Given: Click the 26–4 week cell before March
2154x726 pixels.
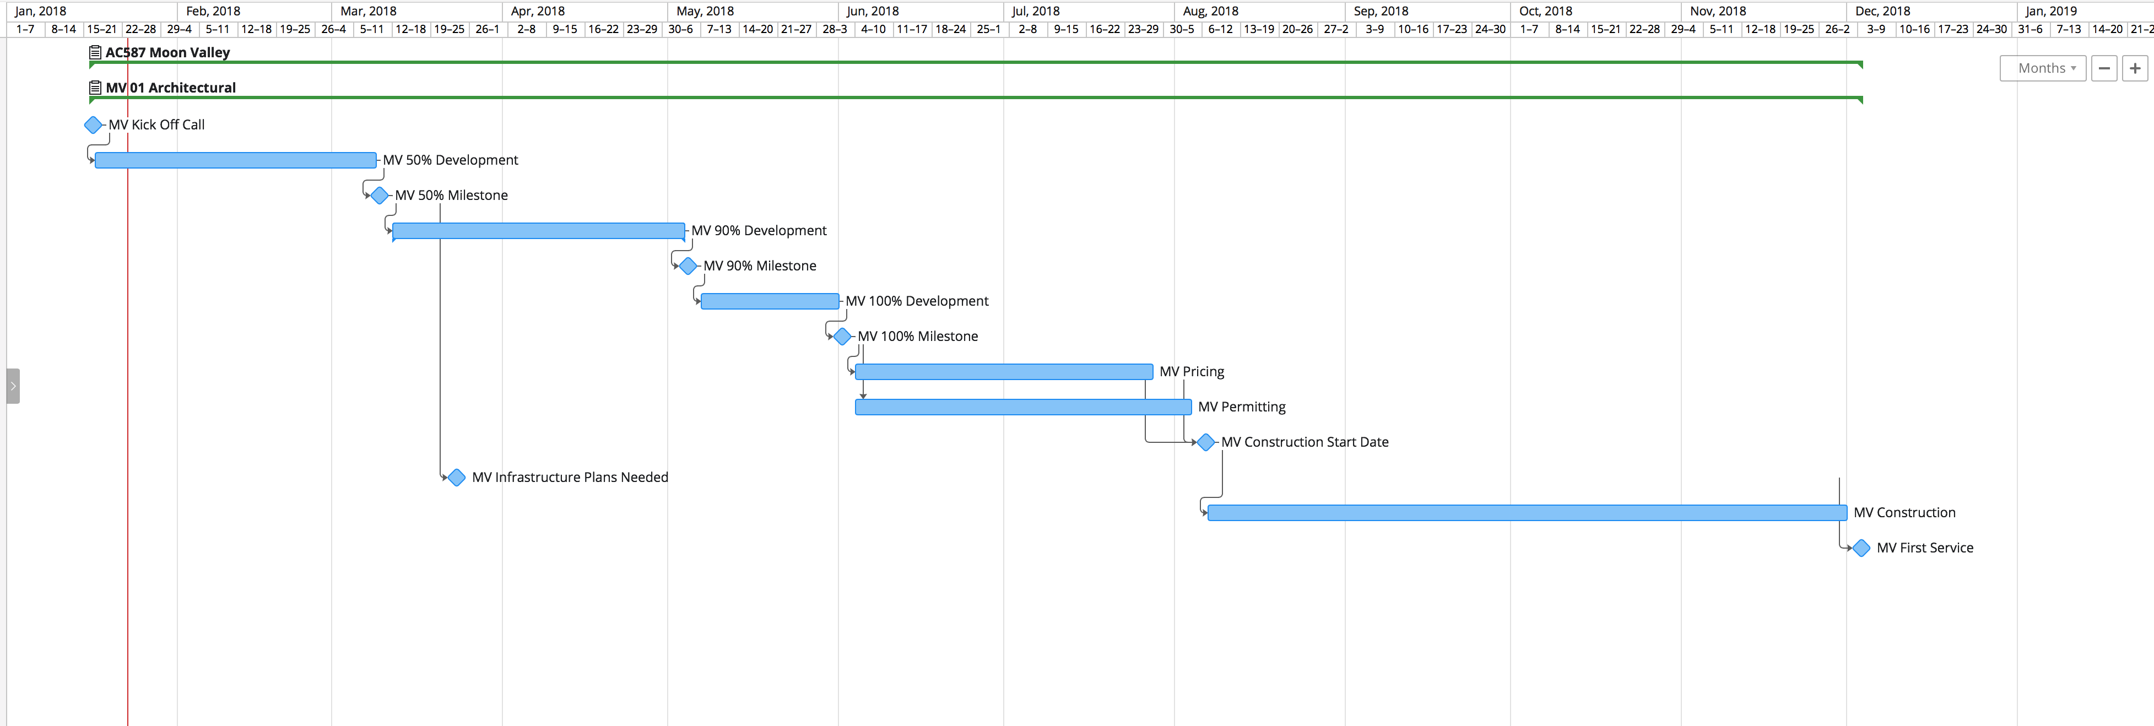Looking at the screenshot, I should point(334,29).
